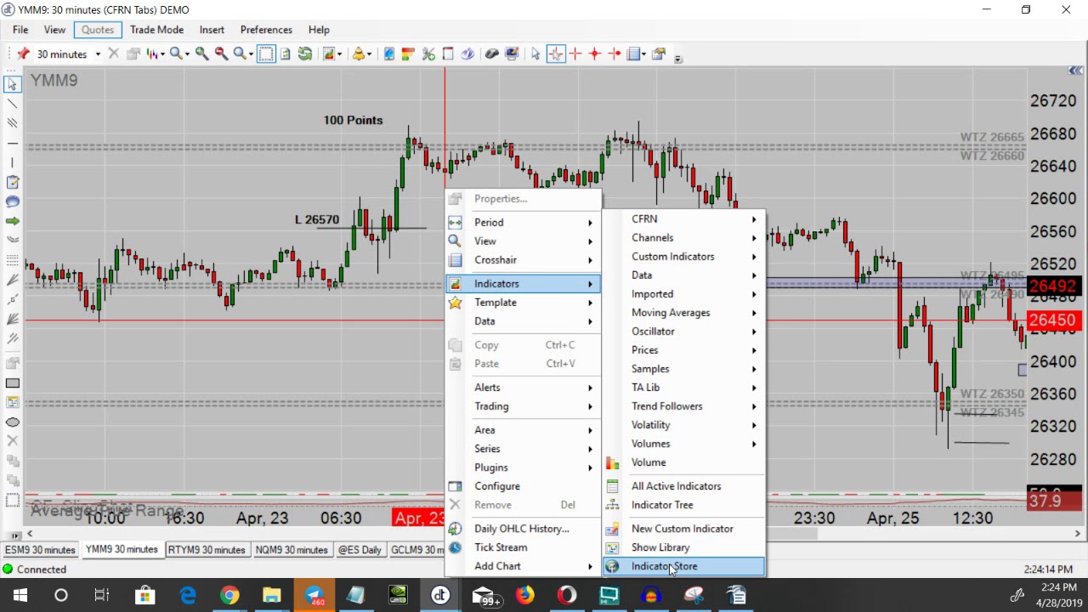Click the scissors percent toolbar icon
The image size is (1088, 612).
coord(428,54)
